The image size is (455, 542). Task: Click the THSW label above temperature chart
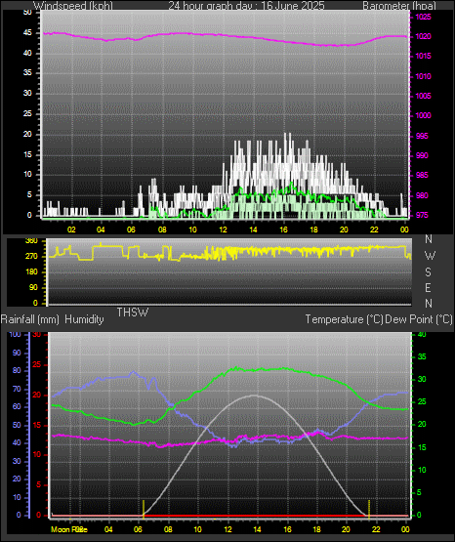pos(133,313)
